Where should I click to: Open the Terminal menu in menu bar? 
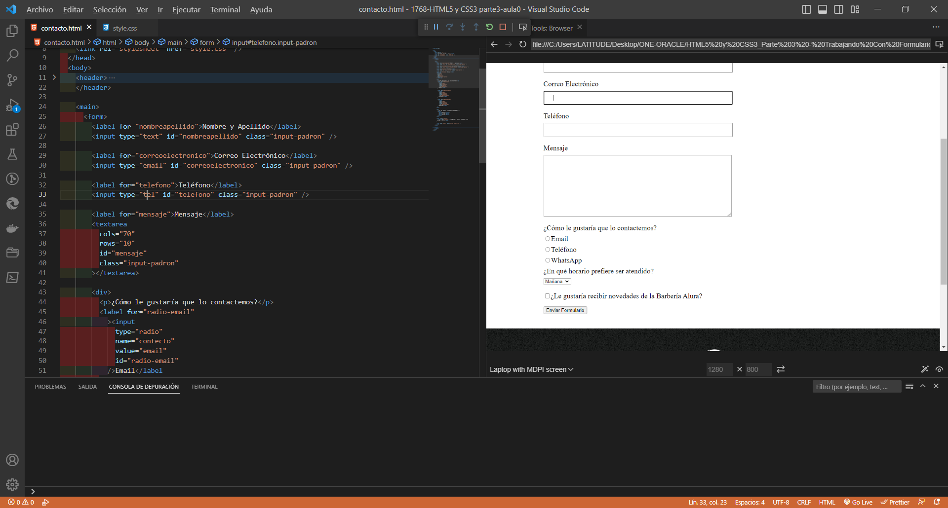225,9
